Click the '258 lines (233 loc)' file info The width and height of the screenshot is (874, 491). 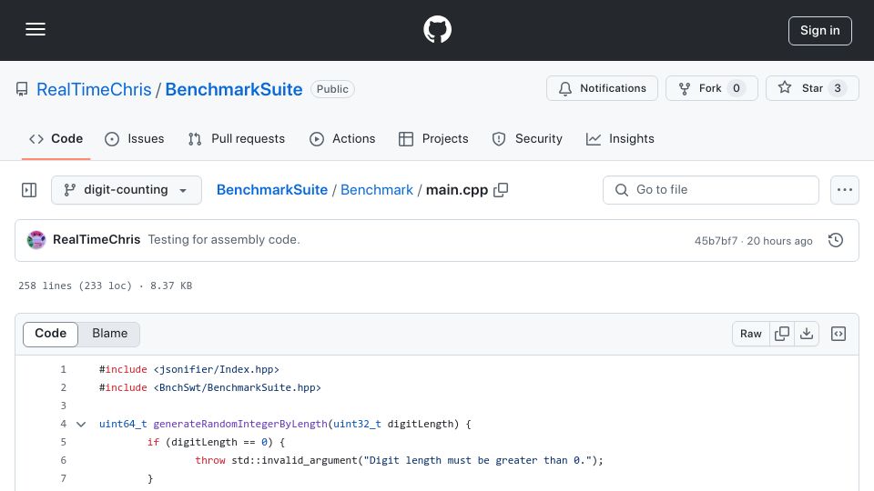(x=75, y=286)
